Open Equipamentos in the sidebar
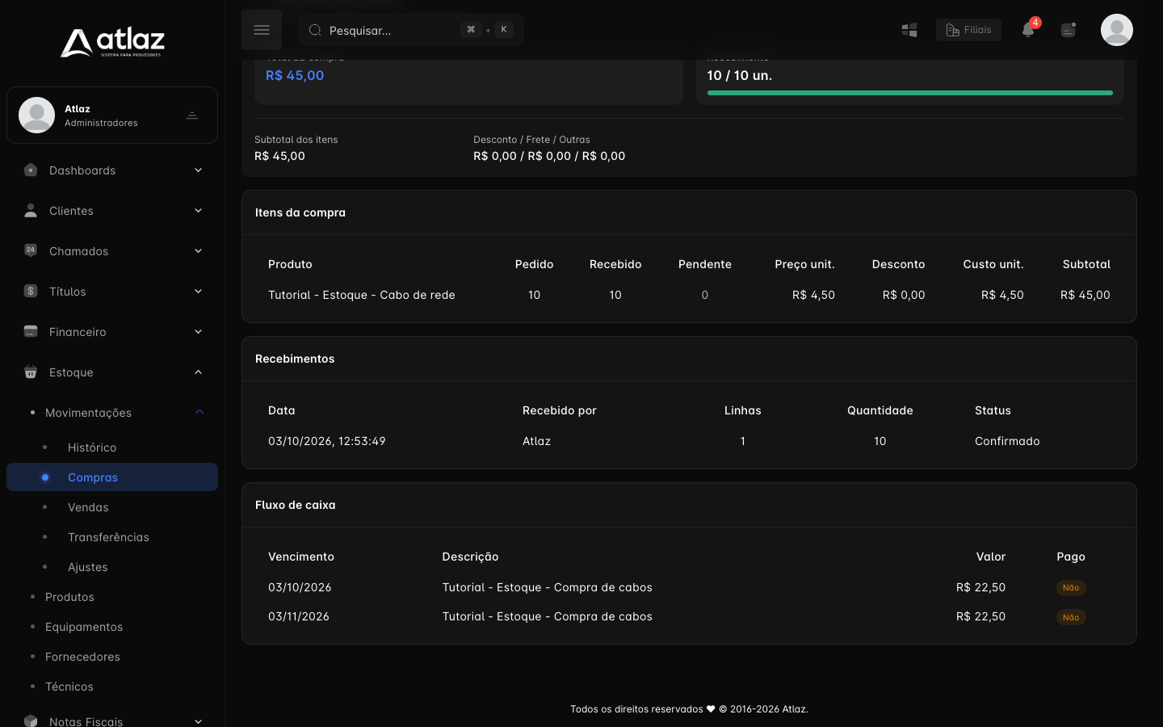Screen dimensions: 1163x727 click(x=84, y=627)
